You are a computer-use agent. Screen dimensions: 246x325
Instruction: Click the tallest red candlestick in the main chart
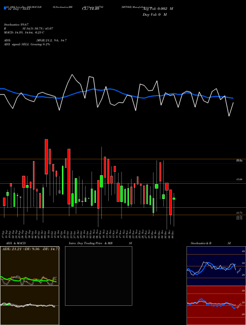coord(69,176)
